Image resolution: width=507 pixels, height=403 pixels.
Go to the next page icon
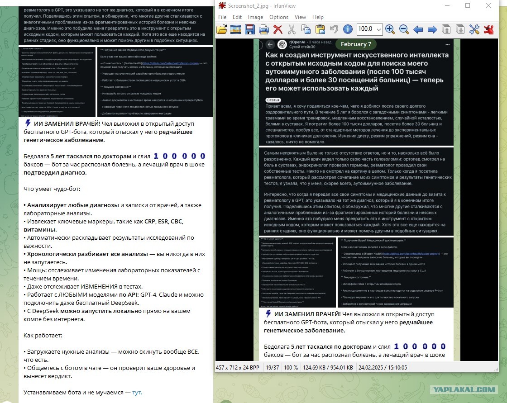pos(460,29)
